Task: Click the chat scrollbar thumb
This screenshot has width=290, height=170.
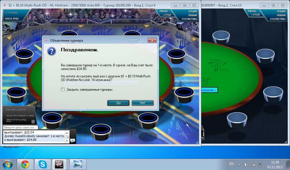Action: point(67,137)
